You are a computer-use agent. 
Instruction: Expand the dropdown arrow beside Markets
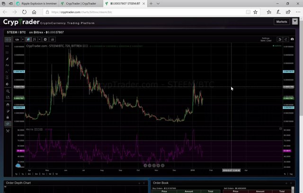295,22
